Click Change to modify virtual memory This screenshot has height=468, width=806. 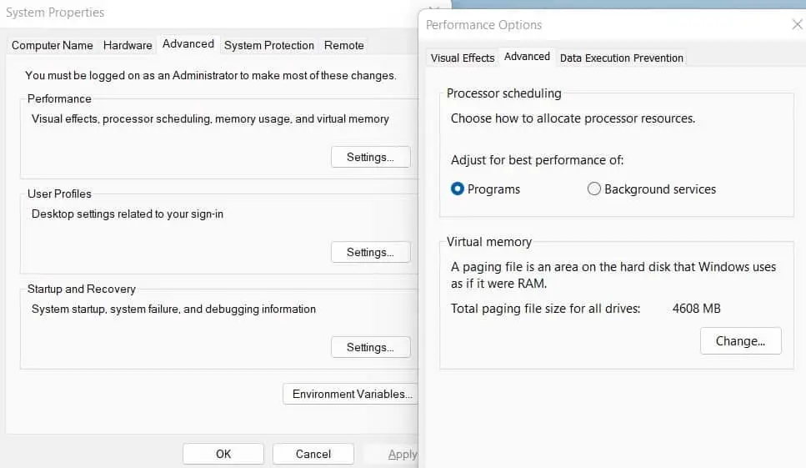(x=740, y=340)
